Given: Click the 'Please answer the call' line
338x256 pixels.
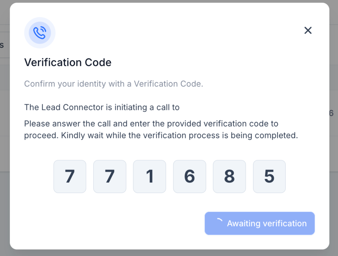Looking at the screenshot, I should click(x=151, y=124).
